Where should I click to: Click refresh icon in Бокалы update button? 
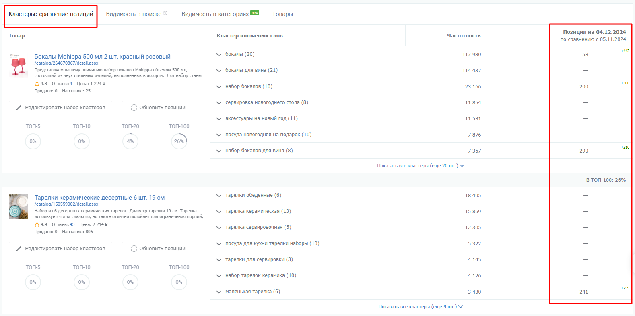coord(134,108)
